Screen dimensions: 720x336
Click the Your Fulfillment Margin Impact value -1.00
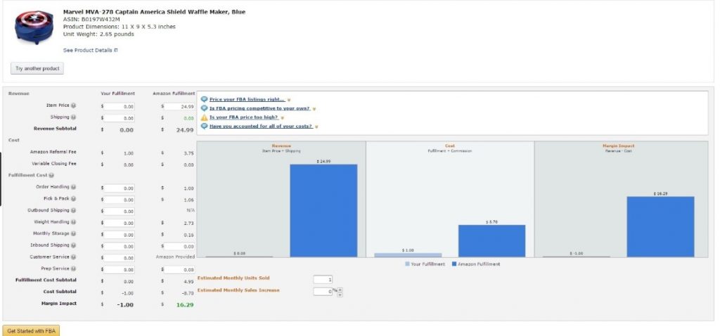pos(125,305)
